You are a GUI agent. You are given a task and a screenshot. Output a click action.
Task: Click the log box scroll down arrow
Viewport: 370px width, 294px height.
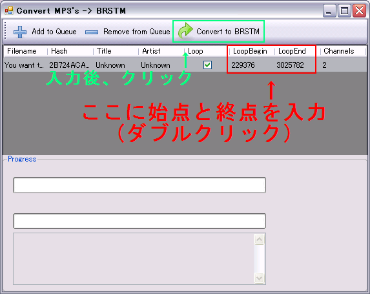(260, 278)
